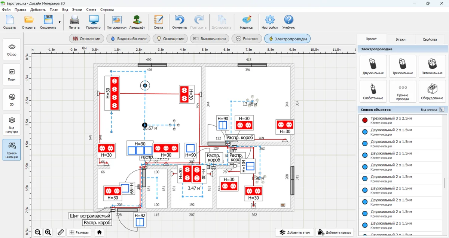Choose the Оборудование equipment icon
The width and height of the screenshot is (449, 238).
(x=432, y=91)
